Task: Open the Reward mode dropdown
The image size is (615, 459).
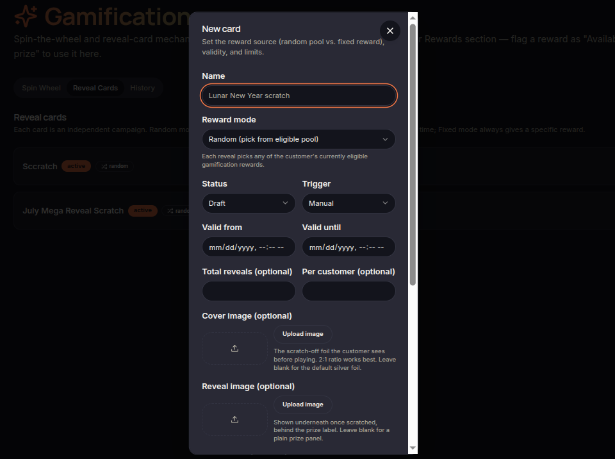Action: click(299, 139)
